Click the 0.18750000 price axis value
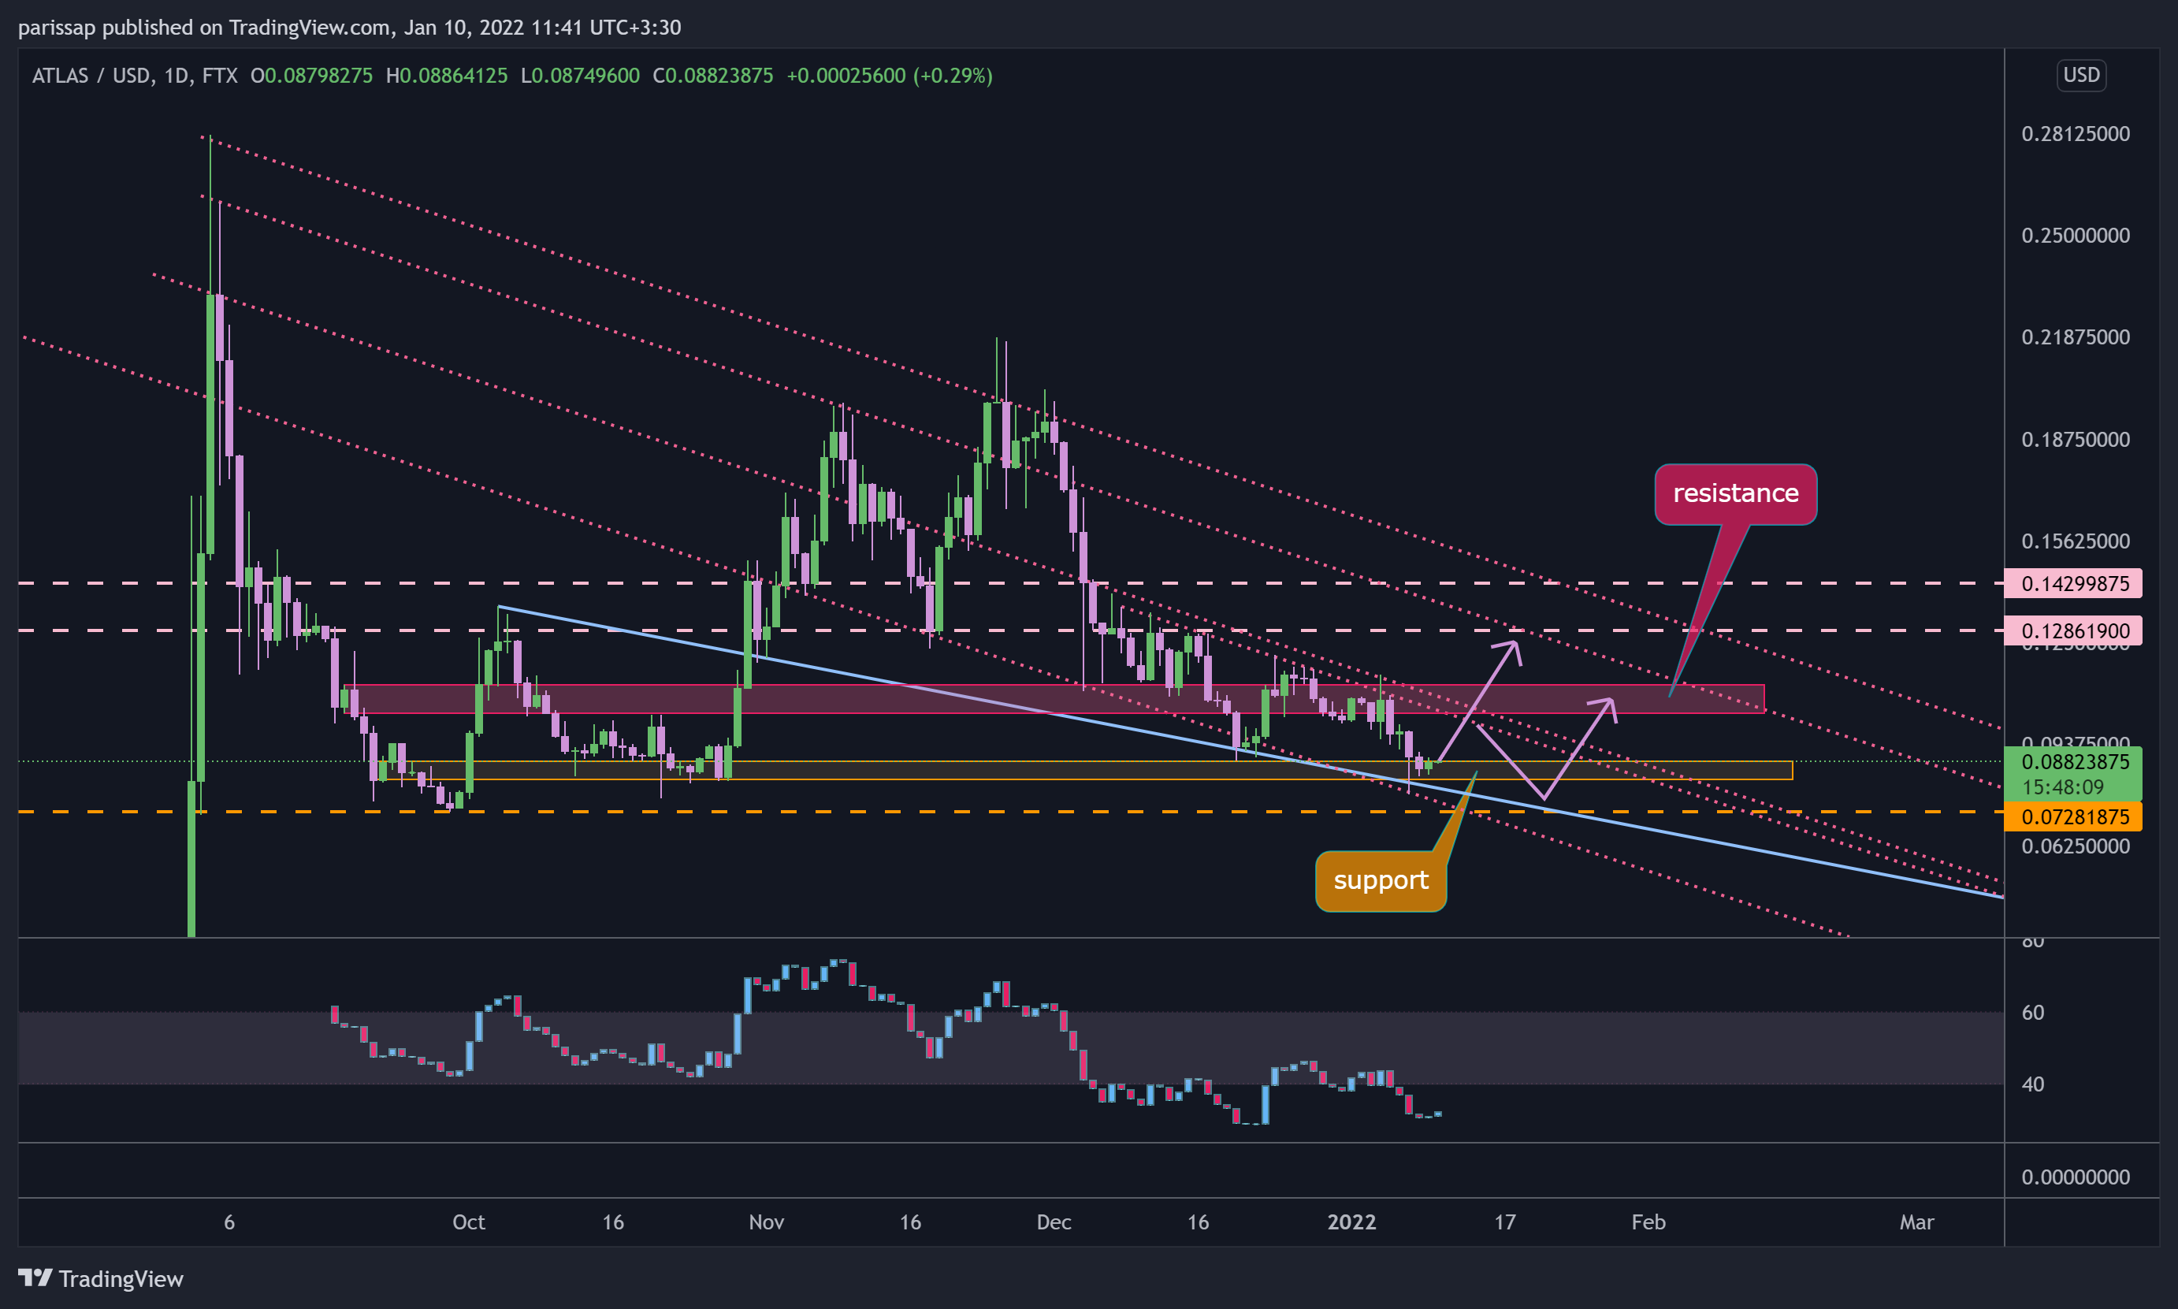2178x1309 pixels. click(x=2075, y=439)
